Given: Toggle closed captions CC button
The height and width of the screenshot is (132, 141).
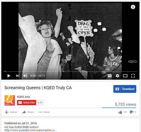Looking at the screenshot, I should click(110, 76).
